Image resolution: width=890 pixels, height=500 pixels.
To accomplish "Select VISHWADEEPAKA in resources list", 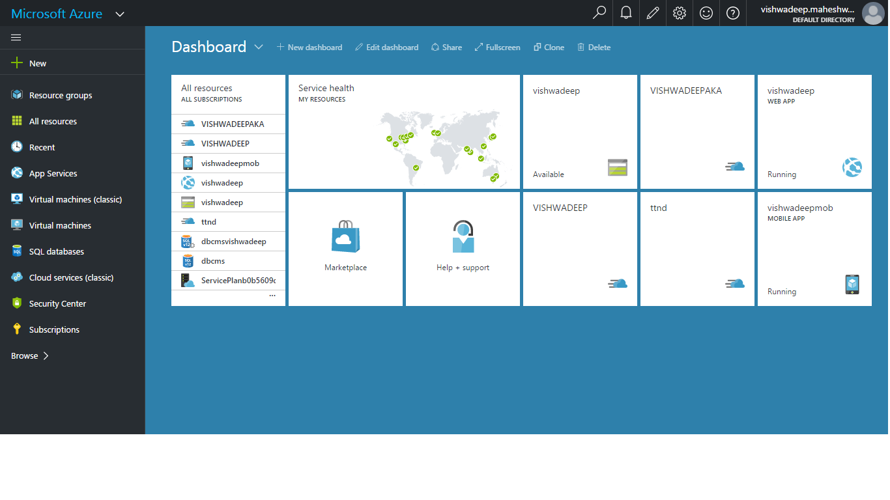I will click(x=228, y=124).
